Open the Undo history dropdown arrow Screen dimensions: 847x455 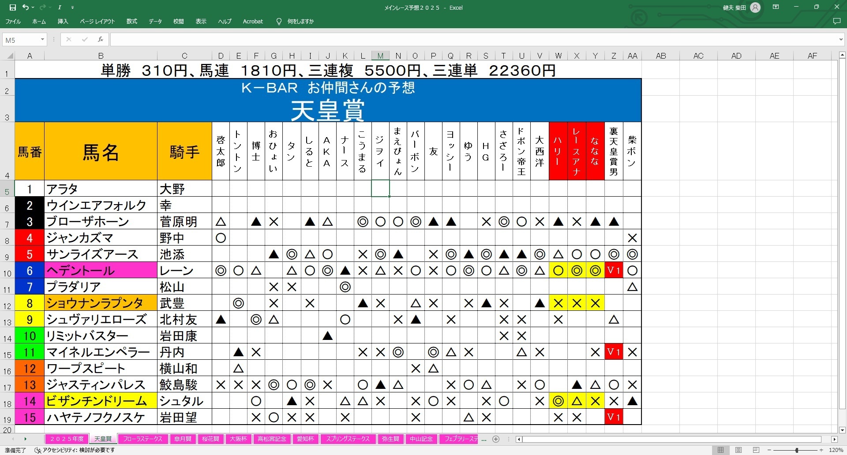pyautogui.click(x=33, y=7)
